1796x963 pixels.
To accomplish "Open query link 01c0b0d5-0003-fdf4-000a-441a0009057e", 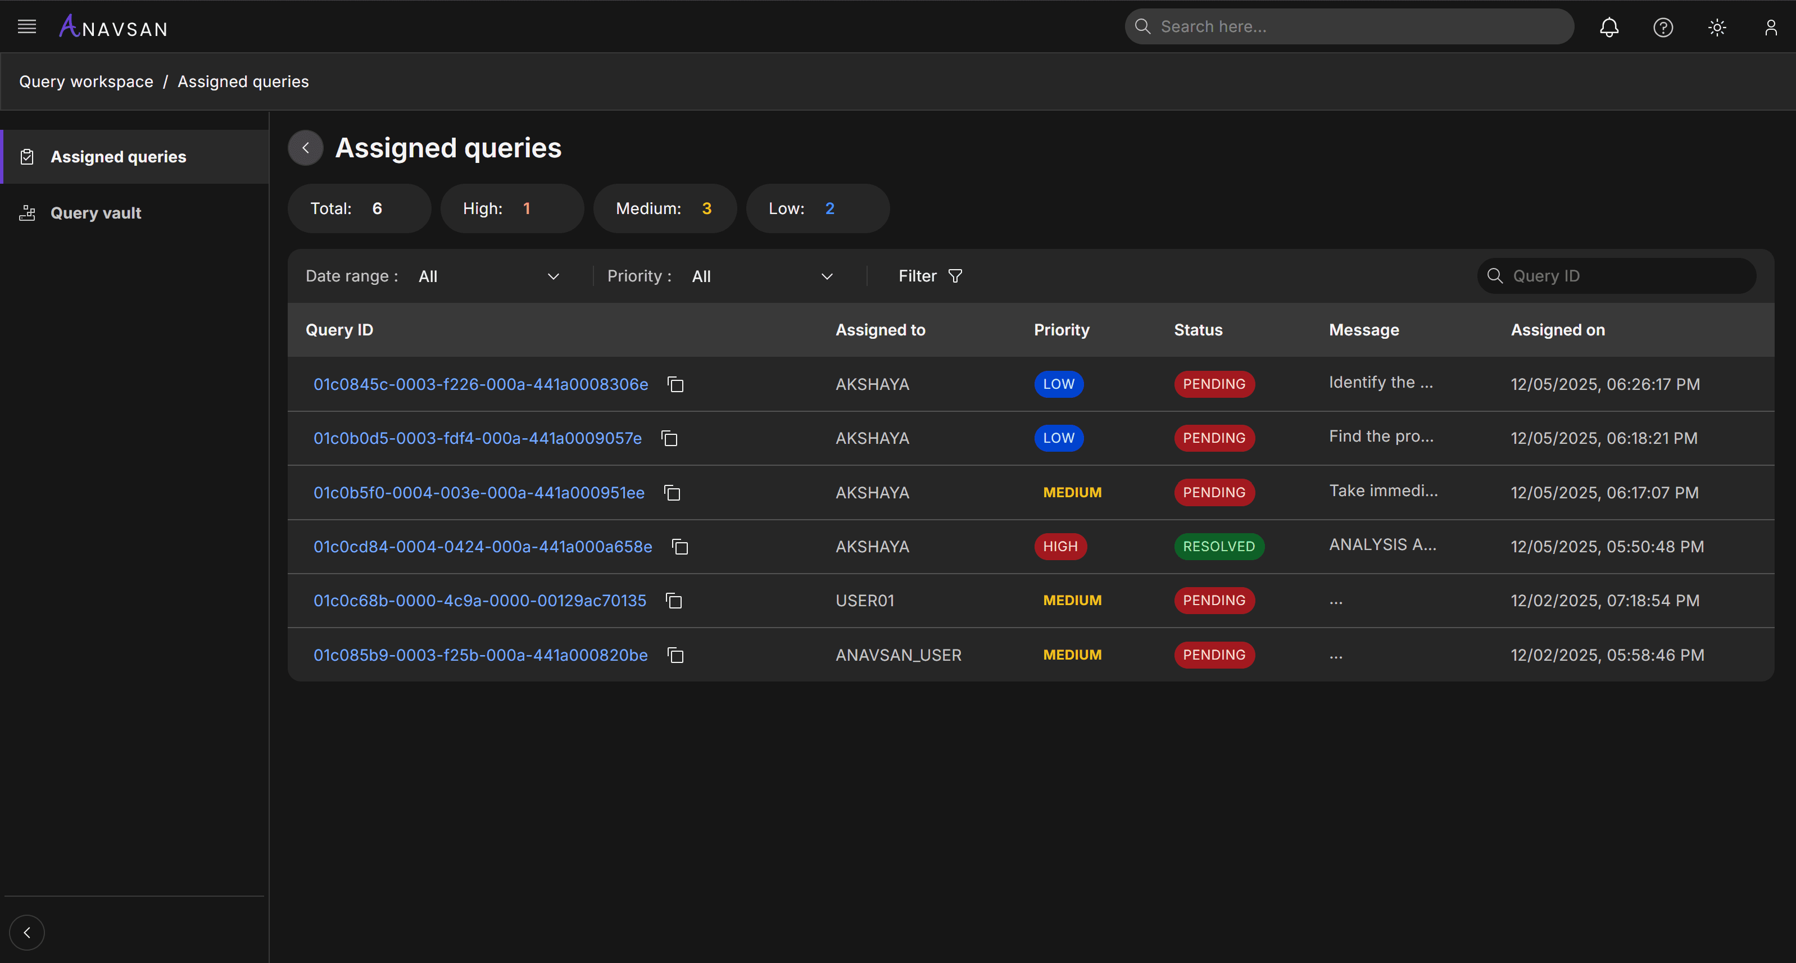I will click(x=477, y=438).
